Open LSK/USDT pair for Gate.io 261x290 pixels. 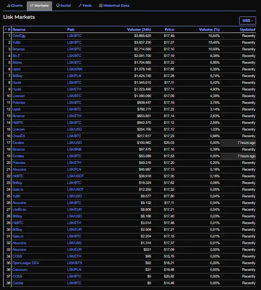coord(75,189)
